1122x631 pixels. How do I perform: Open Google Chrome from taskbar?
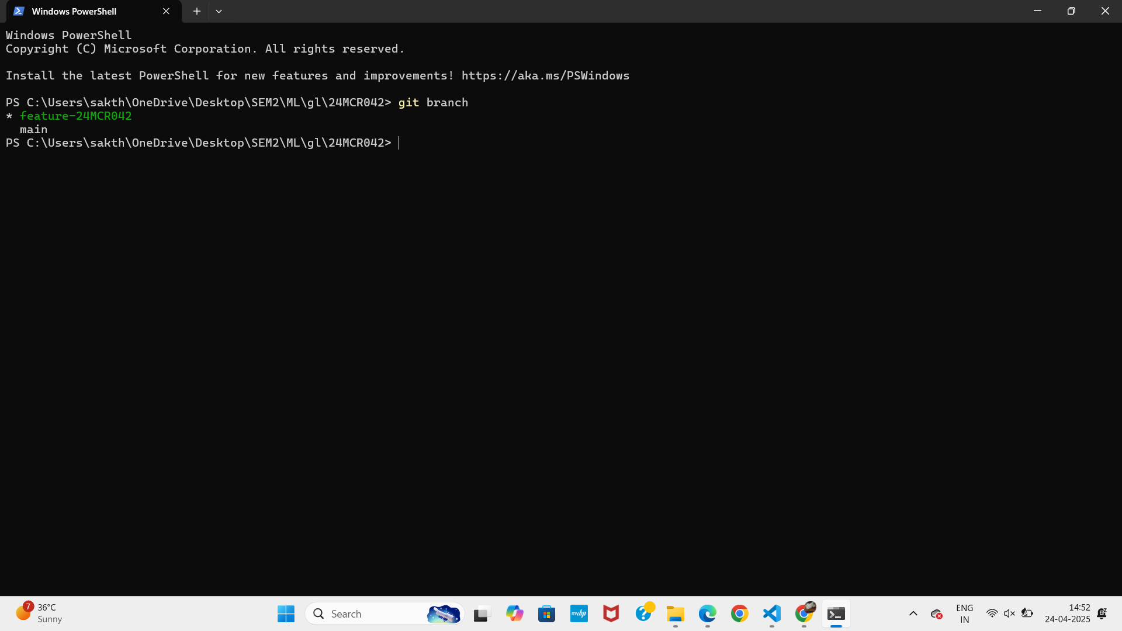pos(740,613)
